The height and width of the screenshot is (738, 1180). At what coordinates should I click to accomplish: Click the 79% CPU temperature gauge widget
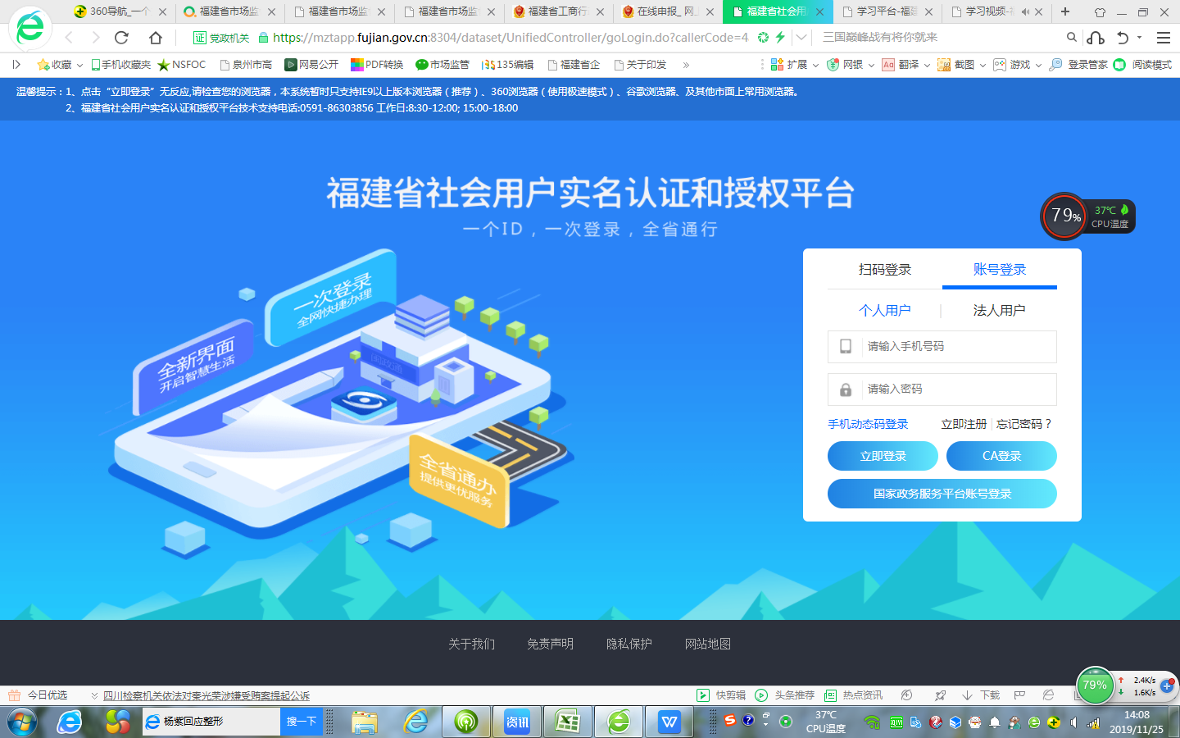tap(1064, 216)
